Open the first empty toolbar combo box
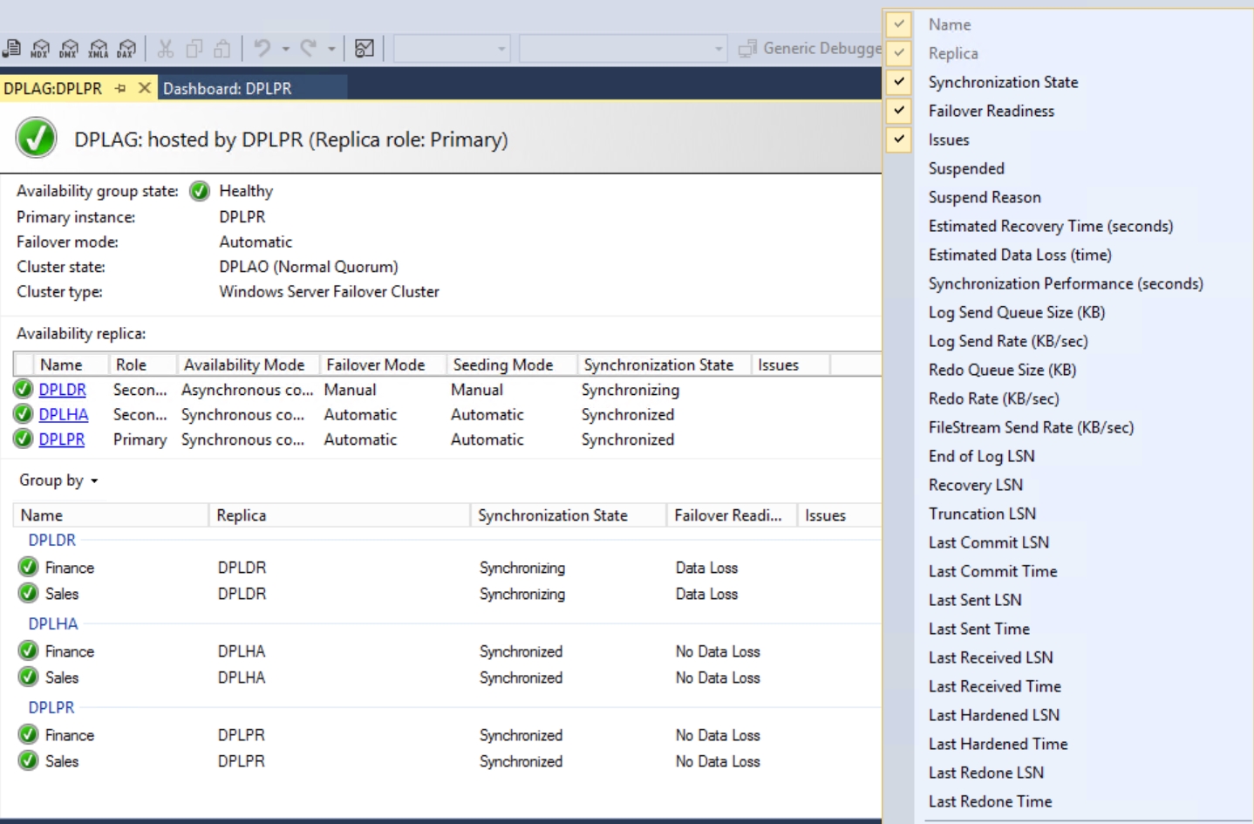 452,49
